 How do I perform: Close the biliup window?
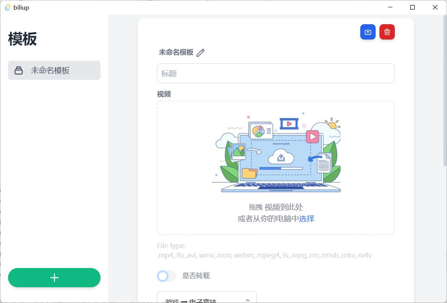pos(435,7)
